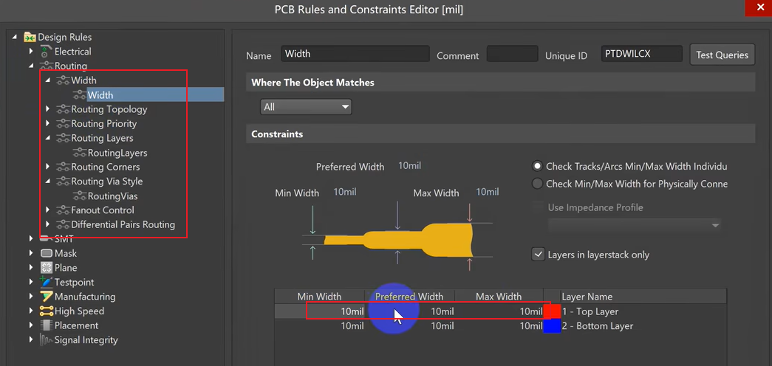This screenshot has width=772, height=366.
Task: Toggle Use Impedance Profile checkbox
Action: pyautogui.click(x=538, y=207)
